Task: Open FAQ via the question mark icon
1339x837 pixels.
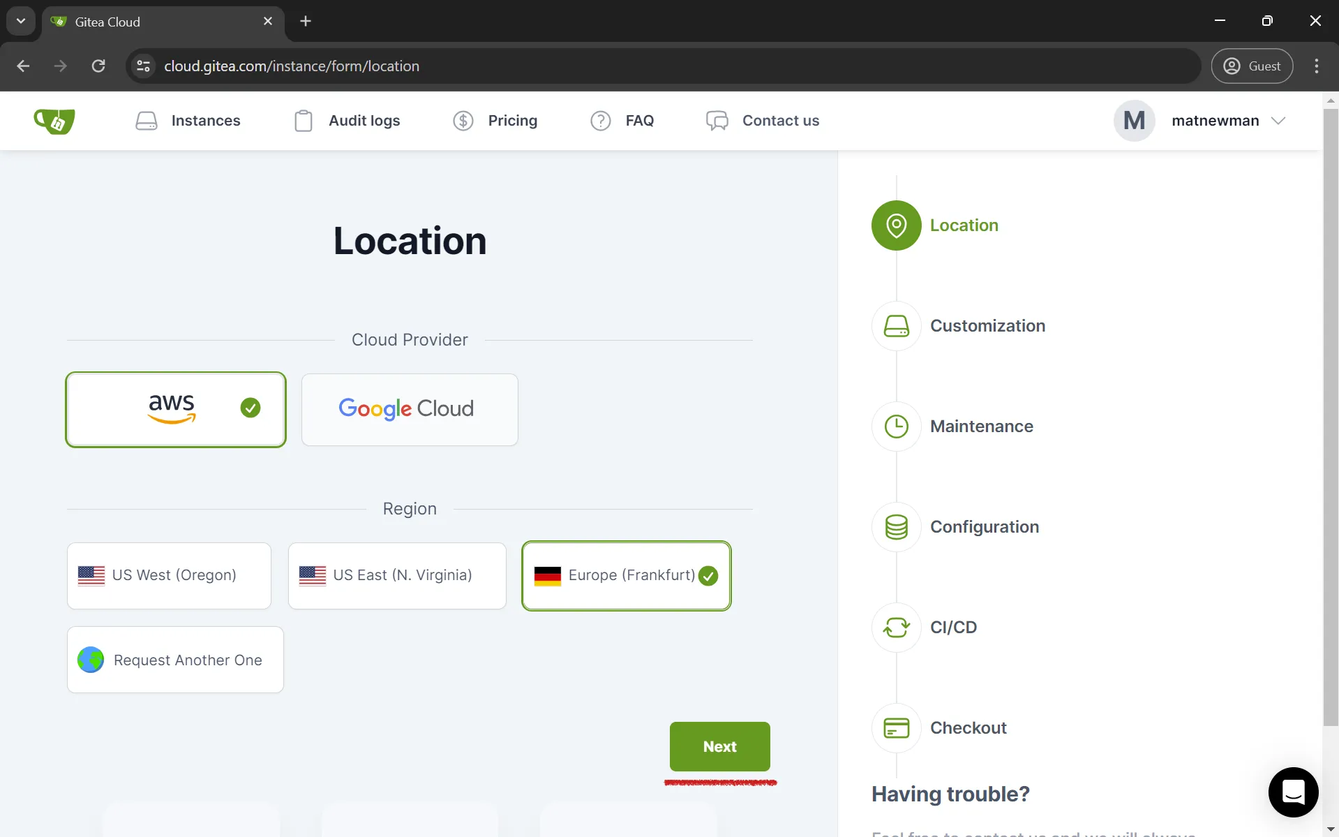Action: coord(600,120)
